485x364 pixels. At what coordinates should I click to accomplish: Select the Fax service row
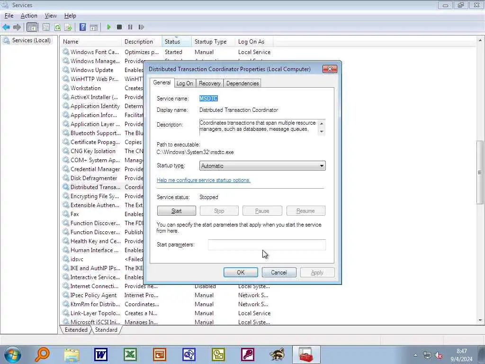pos(74,214)
